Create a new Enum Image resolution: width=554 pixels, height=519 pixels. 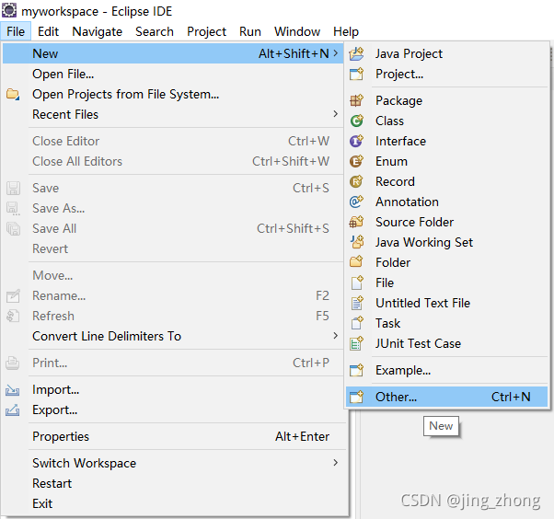tap(446, 161)
